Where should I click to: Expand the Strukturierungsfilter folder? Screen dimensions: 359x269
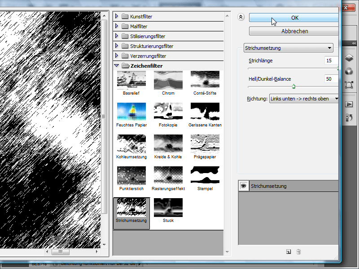coord(117,46)
